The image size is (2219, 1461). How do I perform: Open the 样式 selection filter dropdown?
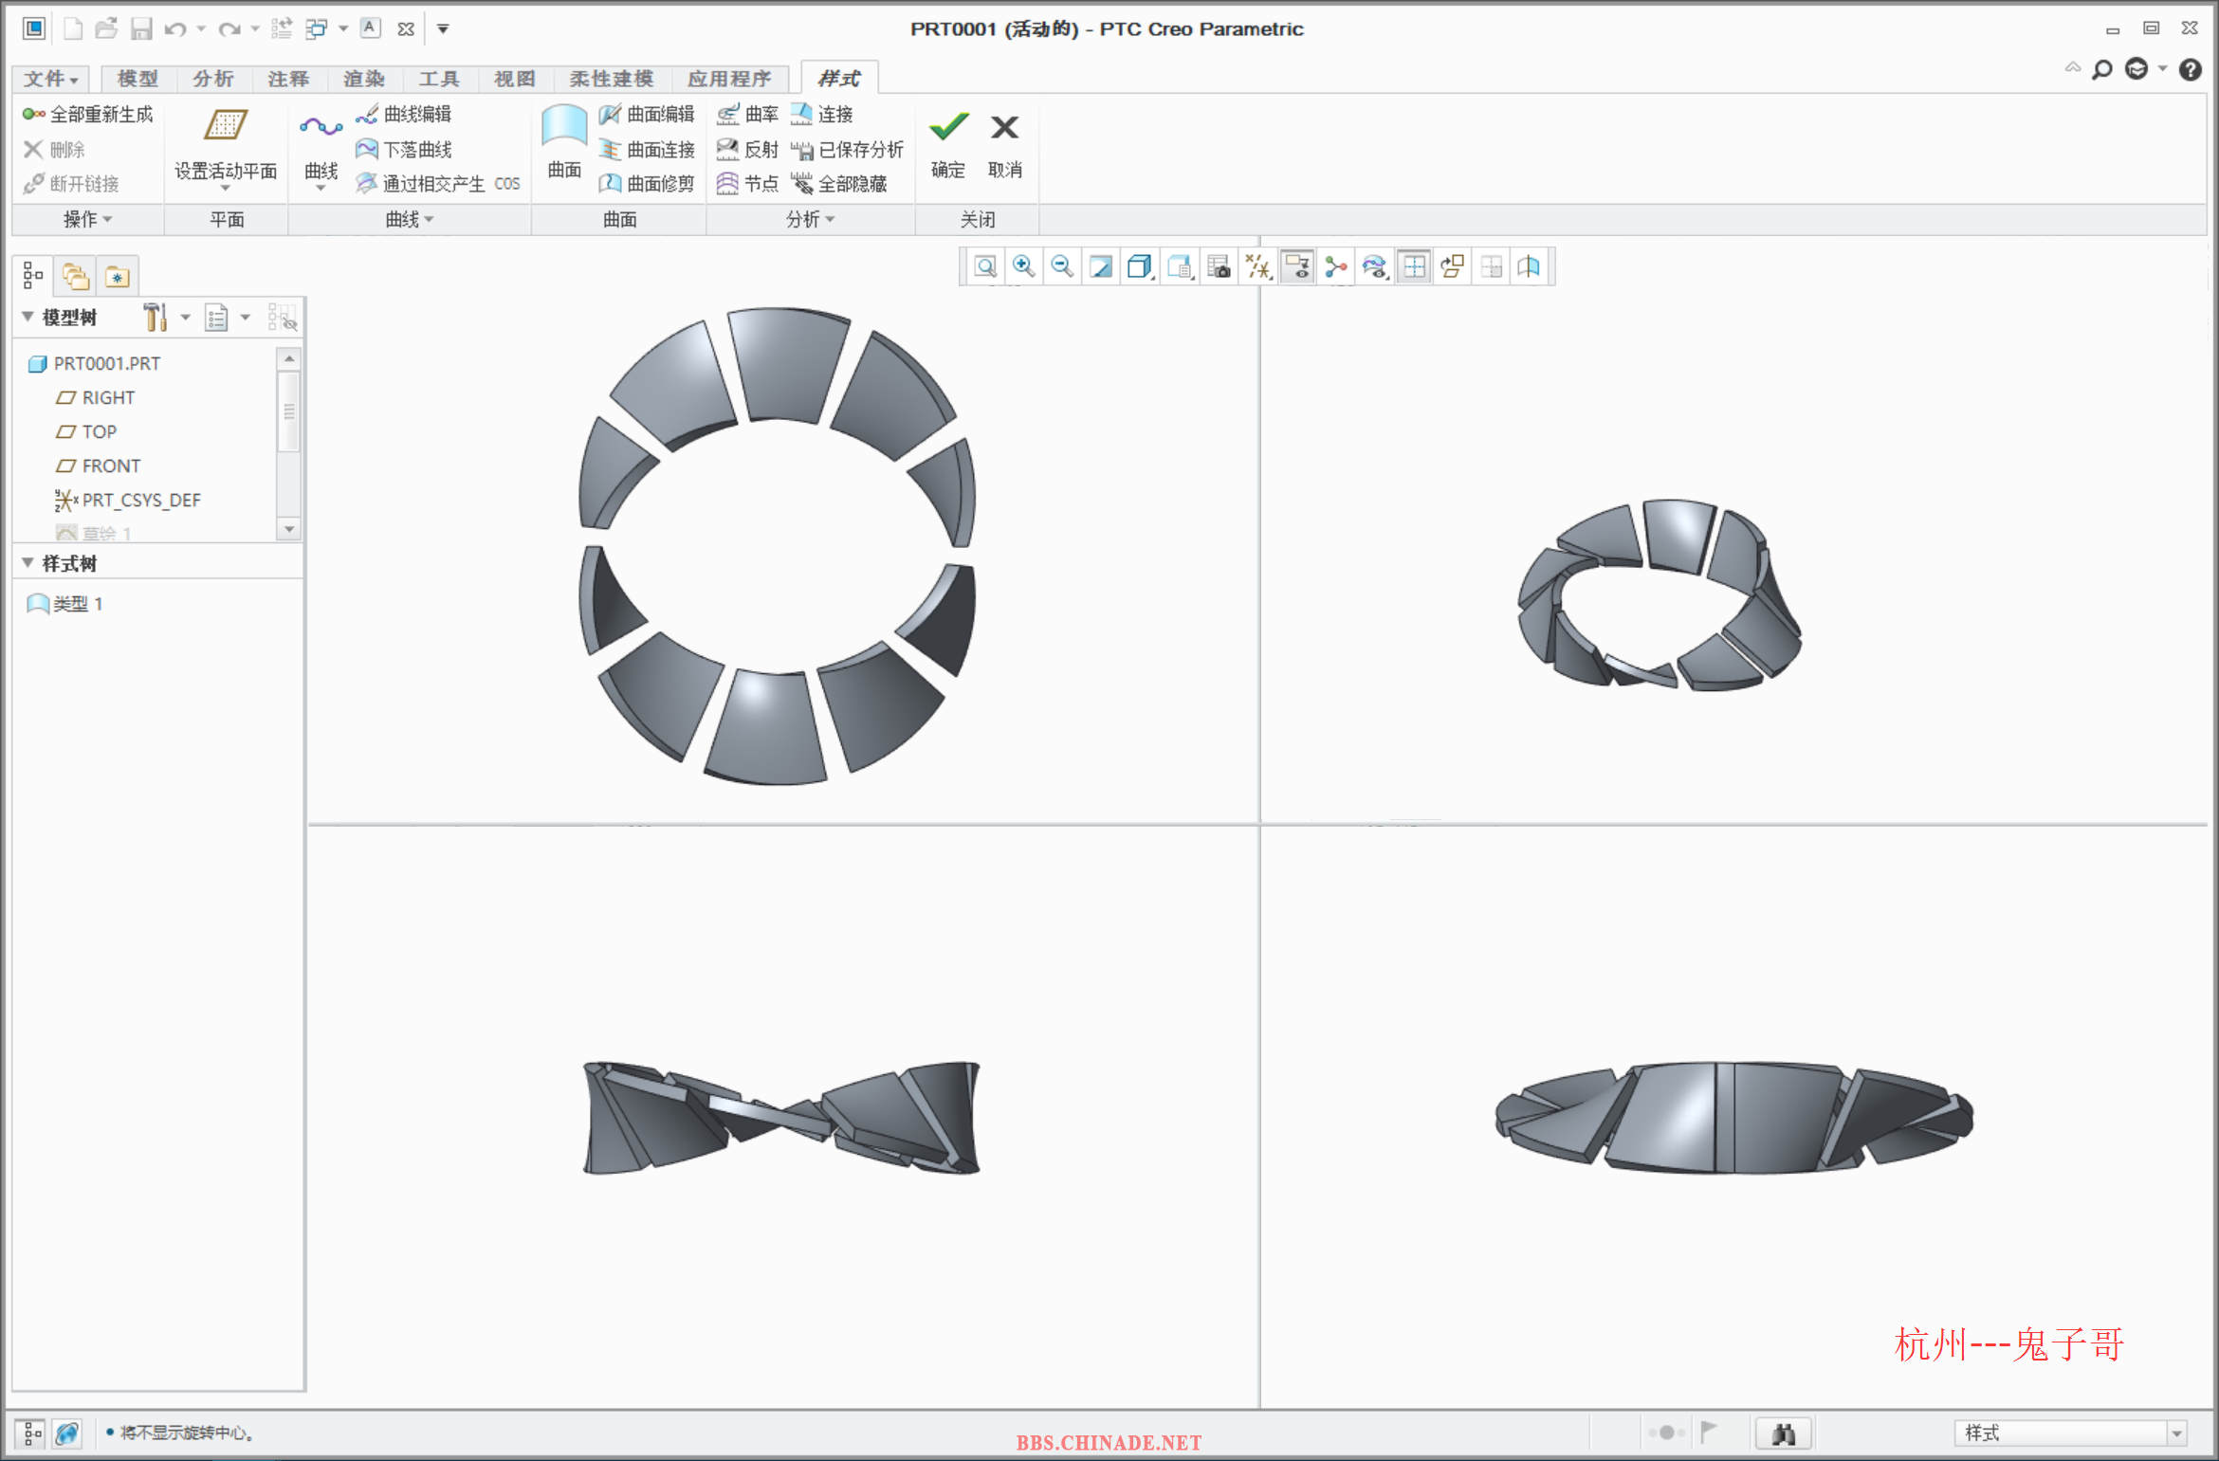click(2177, 1433)
